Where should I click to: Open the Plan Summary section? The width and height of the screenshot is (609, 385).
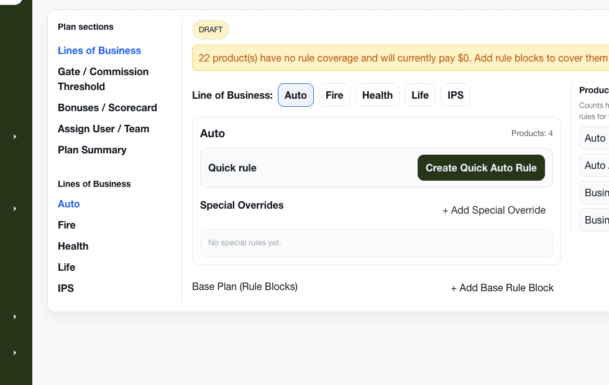click(x=92, y=150)
